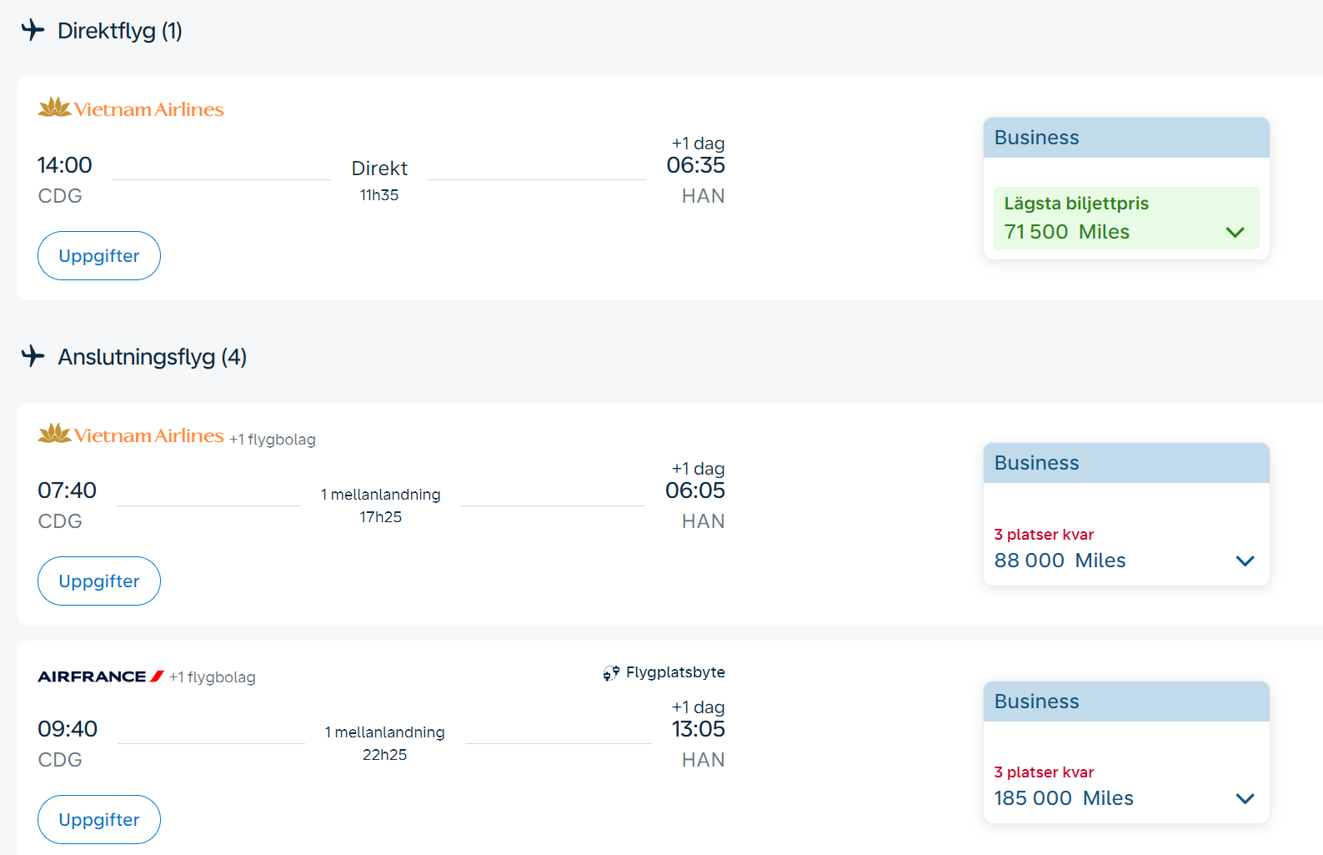Show Uppgifter for the 07:40 connecting flight
Screen dimensions: 1323x855
pos(99,581)
